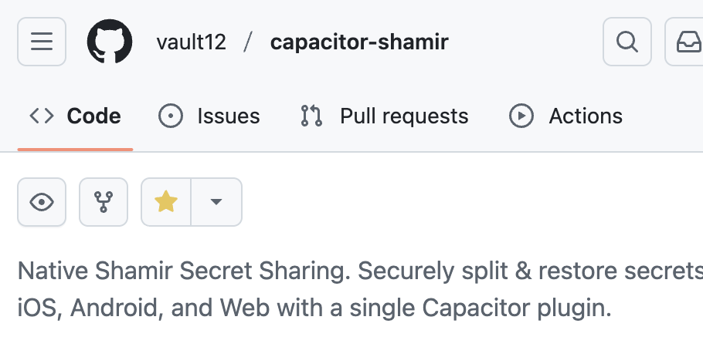Screen dimensions: 703x347
Task: Open the vault12 owner link
Action: [x=191, y=42]
